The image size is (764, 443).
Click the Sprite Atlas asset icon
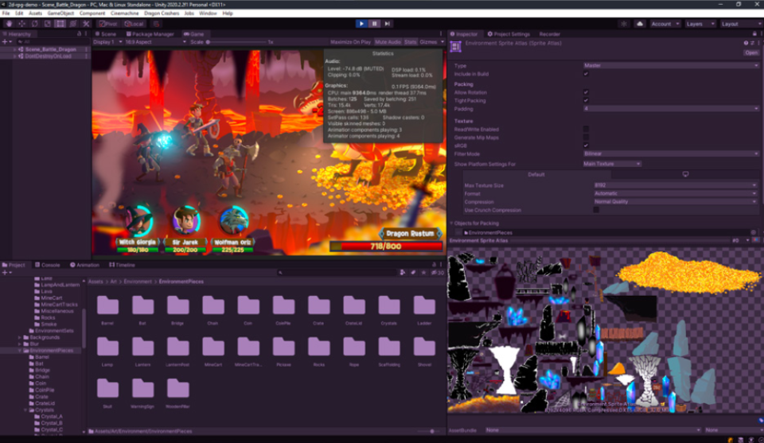(x=455, y=46)
